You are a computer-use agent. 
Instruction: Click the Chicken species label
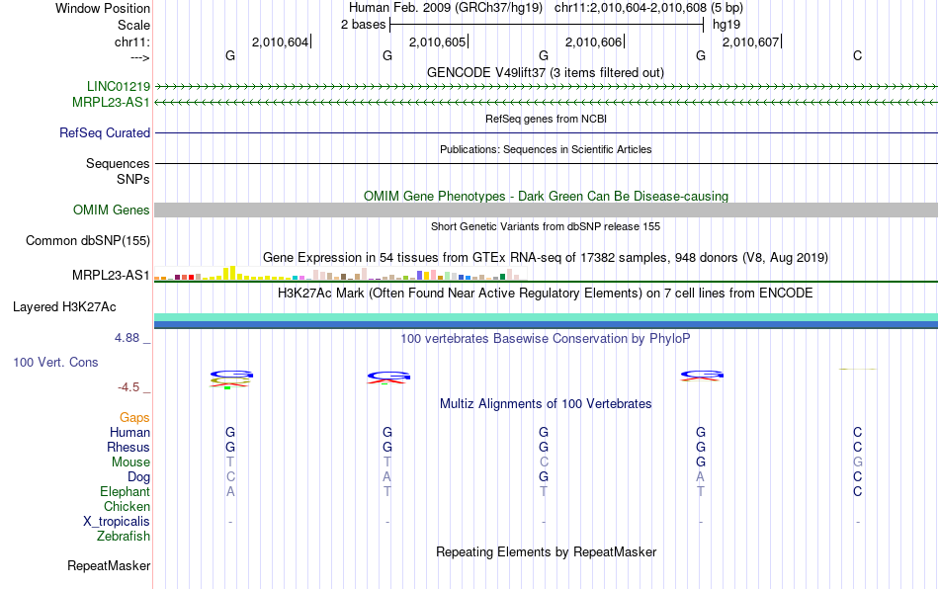point(127,506)
